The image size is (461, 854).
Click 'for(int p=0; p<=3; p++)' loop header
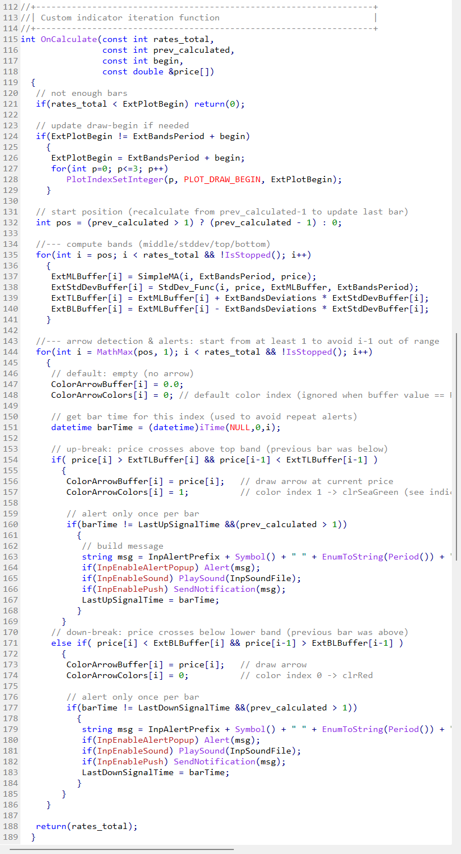pyautogui.click(x=110, y=169)
